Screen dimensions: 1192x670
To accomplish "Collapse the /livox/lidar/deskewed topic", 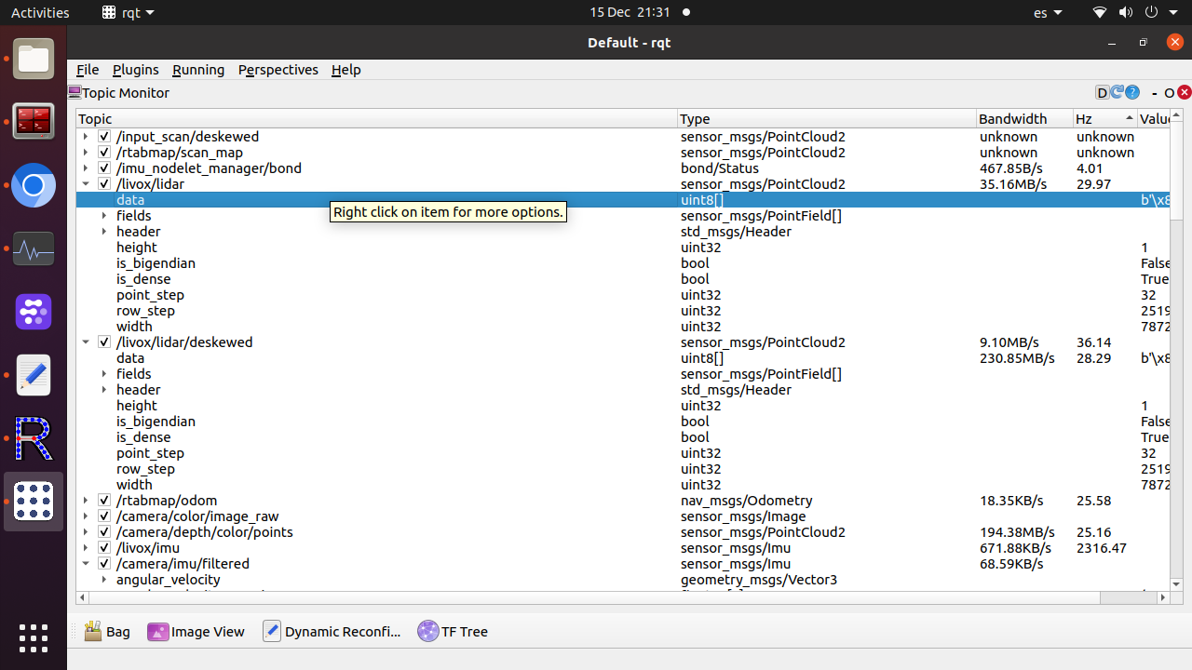I will click(86, 342).
